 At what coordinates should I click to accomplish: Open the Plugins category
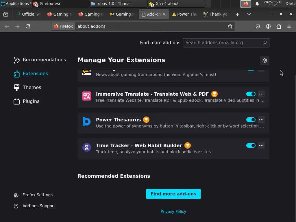pos(27,101)
